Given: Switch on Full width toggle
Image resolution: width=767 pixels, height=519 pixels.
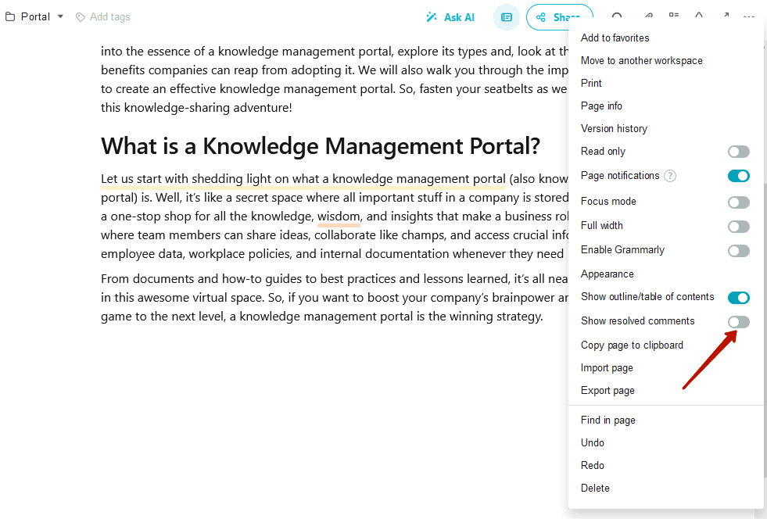Looking at the screenshot, I should pos(738,227).
